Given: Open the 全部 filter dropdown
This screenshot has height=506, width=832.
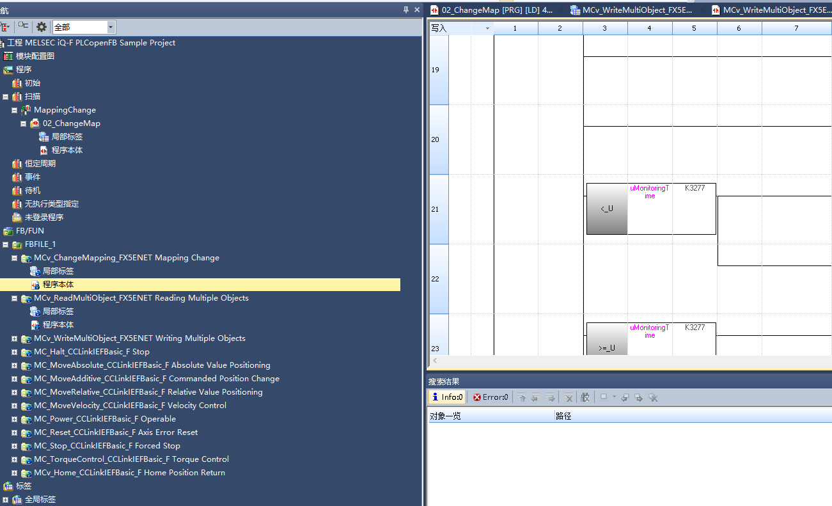Looking at the screenshot, I should coord(111,27).
